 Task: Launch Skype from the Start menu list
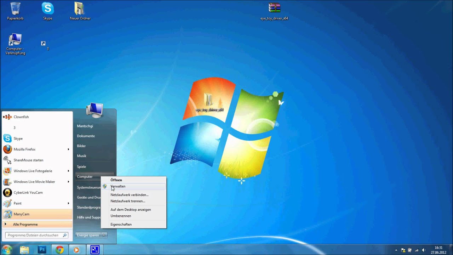(x=37, y=138)
